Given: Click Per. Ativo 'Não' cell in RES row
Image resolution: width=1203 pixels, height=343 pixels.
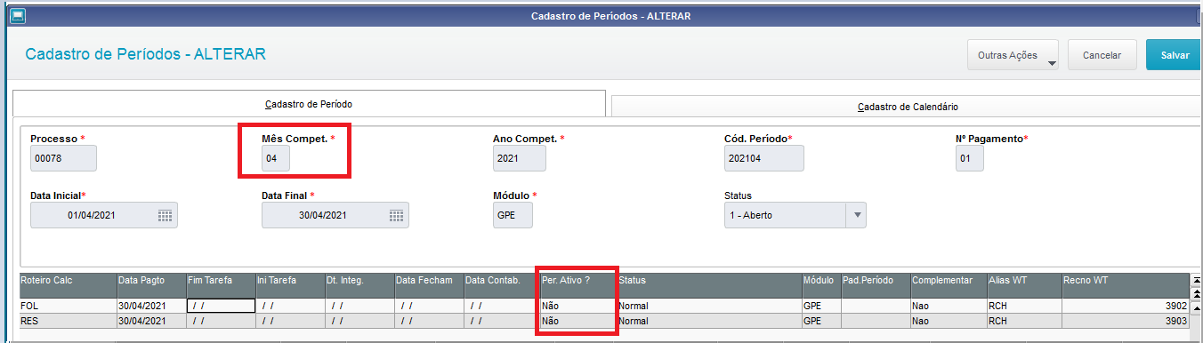Looking at the screenshot, I should pos(577,320).
